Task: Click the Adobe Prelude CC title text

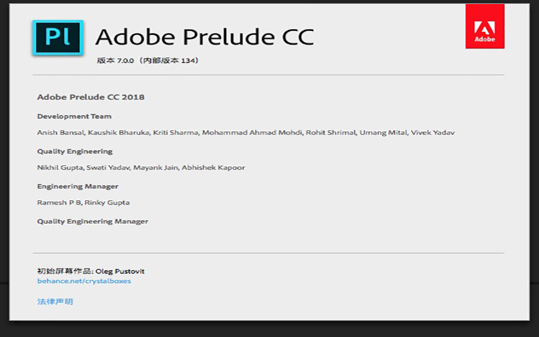Action: pyautogui.click(x=205, y=36)
